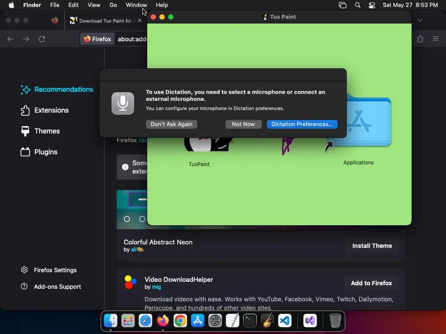The image size is (446, 334).
Task: Click the about:addons address field
Action: [x=132, y=39]
